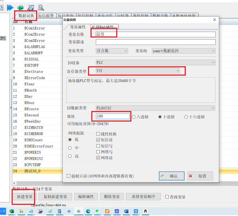
Task: Click the 复制新建变量 button
Action: coord(55,197)
